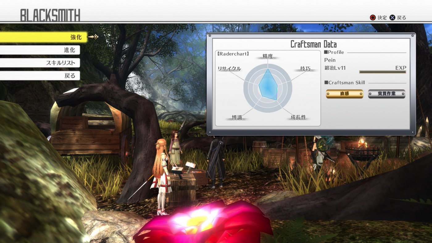Image resolution: width=432 pixels, height=243 pixels.
Task: Click the red circle 決定 confirm icon
Action: coord(373,18)
